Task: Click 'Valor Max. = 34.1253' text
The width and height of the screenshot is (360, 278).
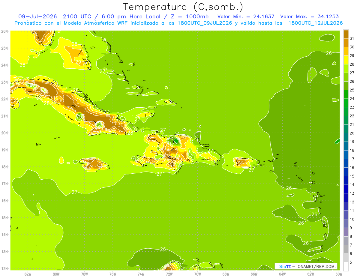Action: click(x=310, y=16)
